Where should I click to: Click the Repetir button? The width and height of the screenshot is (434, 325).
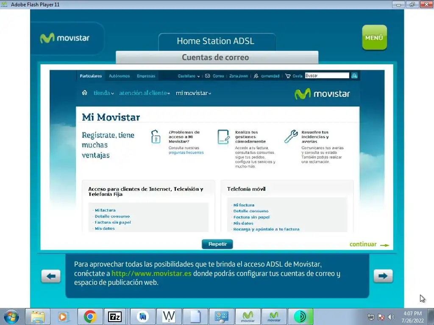[217, 244]
